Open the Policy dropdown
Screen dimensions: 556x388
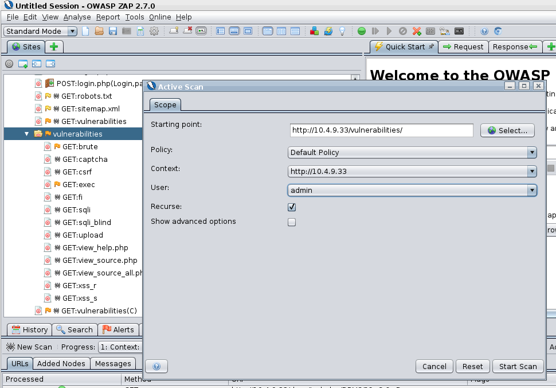[x=412, y=152]
